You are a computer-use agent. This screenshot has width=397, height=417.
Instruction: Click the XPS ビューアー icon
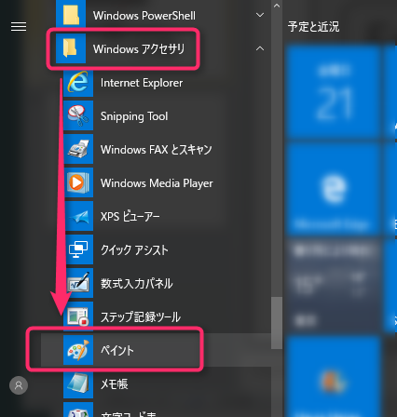pos(78,216)
